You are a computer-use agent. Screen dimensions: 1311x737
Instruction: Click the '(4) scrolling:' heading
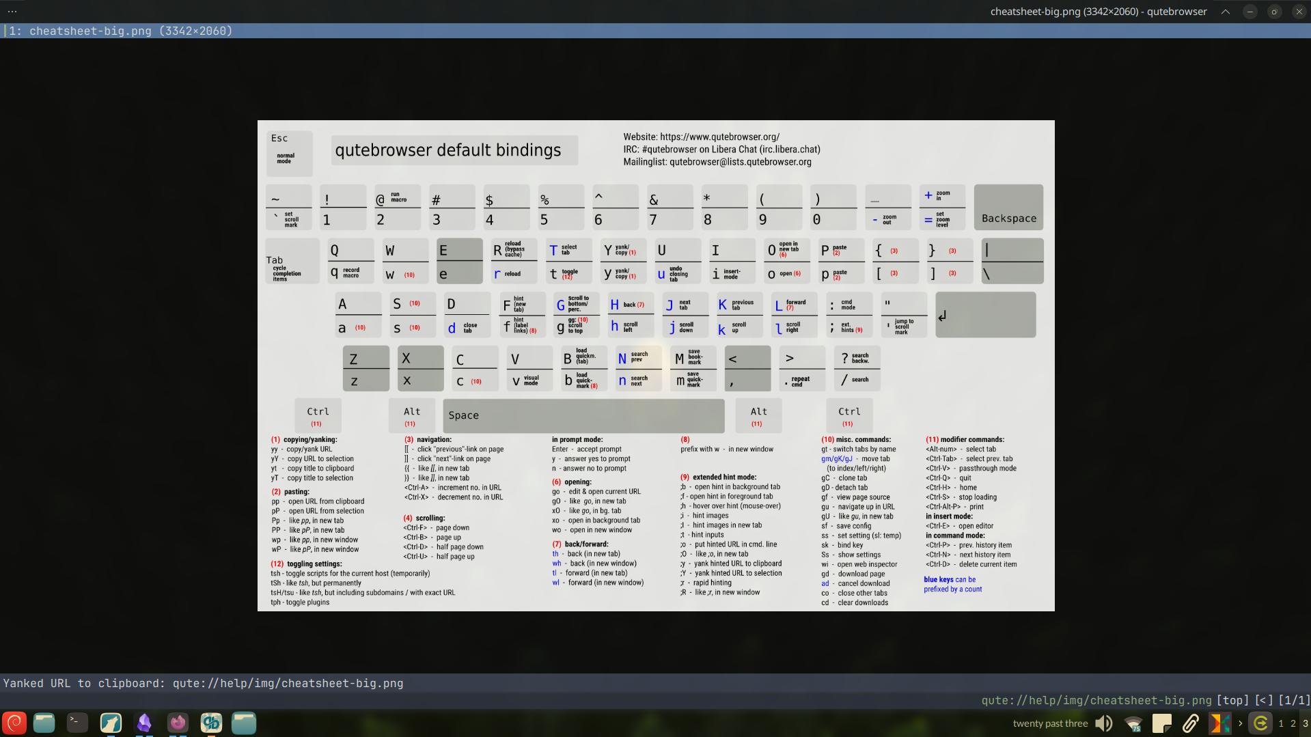(x=424, y=518)
